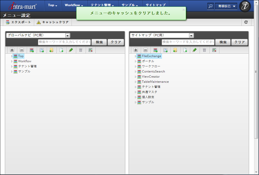The image size is (259, 175).
Task: Add new folder in グローバルナビ panel
Action: (51, 50)
